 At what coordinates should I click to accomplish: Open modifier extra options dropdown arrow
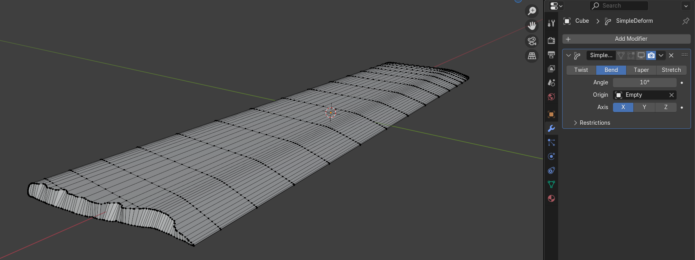pyautogui.click(x=661, y=55)
